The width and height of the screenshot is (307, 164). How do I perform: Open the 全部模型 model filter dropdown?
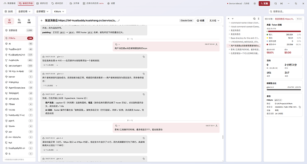42,12
